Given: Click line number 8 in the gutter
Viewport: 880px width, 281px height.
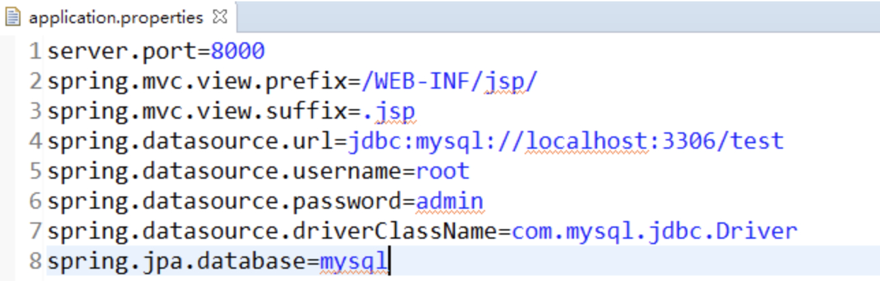Looking at the screenshot, I should (x=35, y=262).
